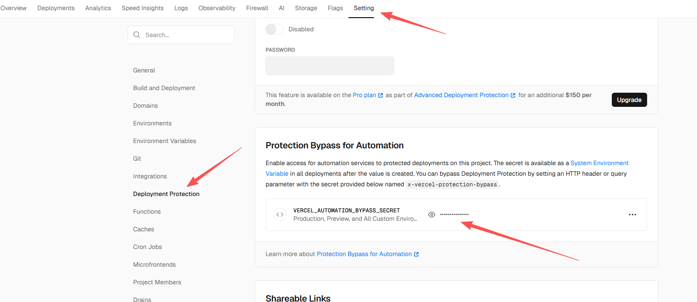697x302 pixels.
Task: Navigate to Cron Jobs settings
Action: [x=147, y=247]
